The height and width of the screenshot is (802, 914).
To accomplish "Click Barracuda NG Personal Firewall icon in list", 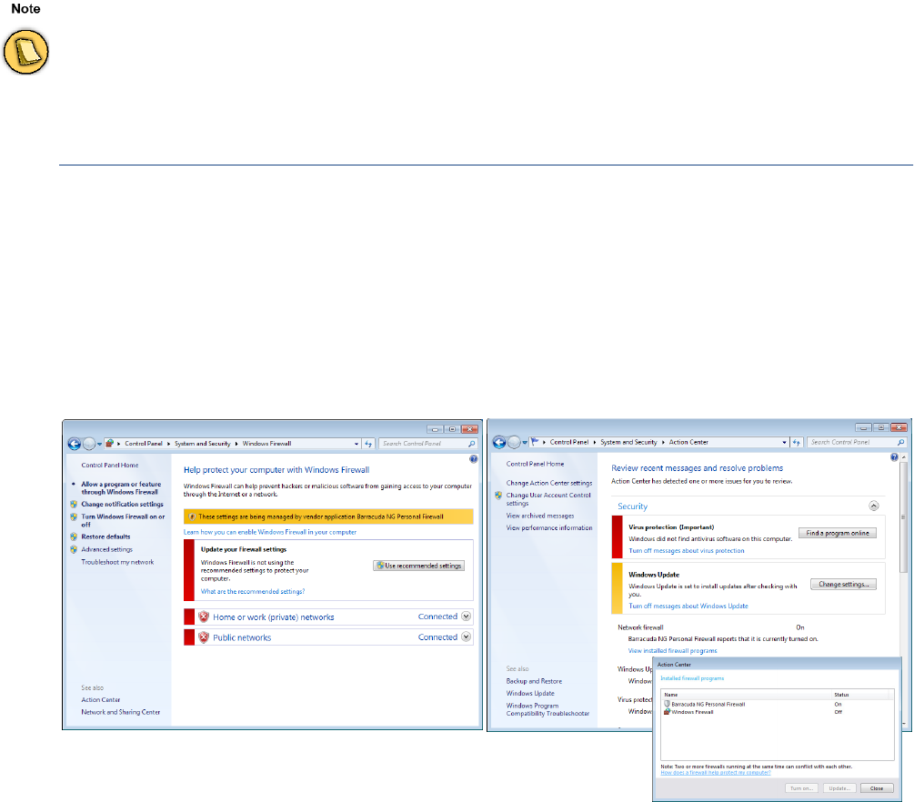I will [x=667, y=704].
